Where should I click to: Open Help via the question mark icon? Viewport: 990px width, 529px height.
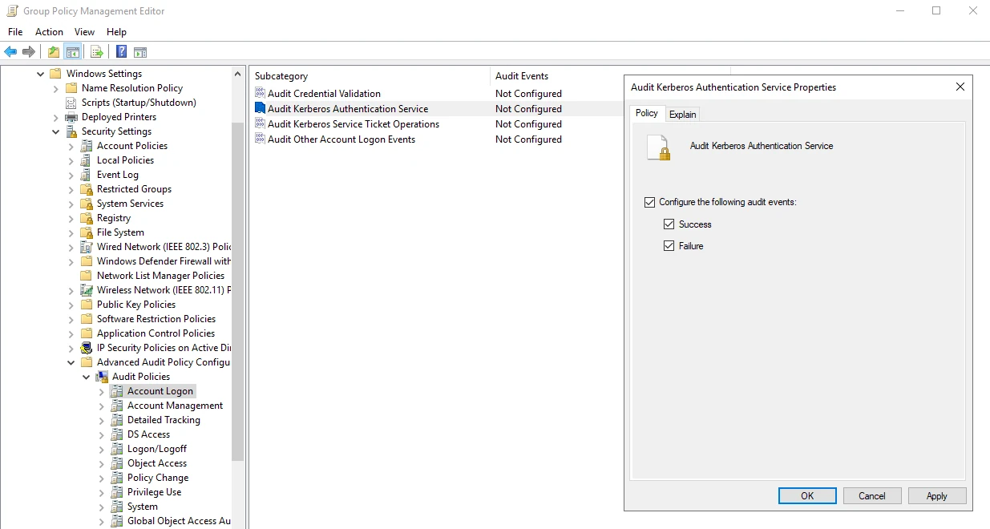(x=121, y=52)
